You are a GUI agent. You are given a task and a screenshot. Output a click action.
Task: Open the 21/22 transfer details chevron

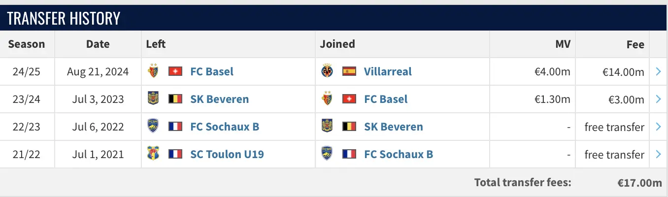click(x=658, y=155)
